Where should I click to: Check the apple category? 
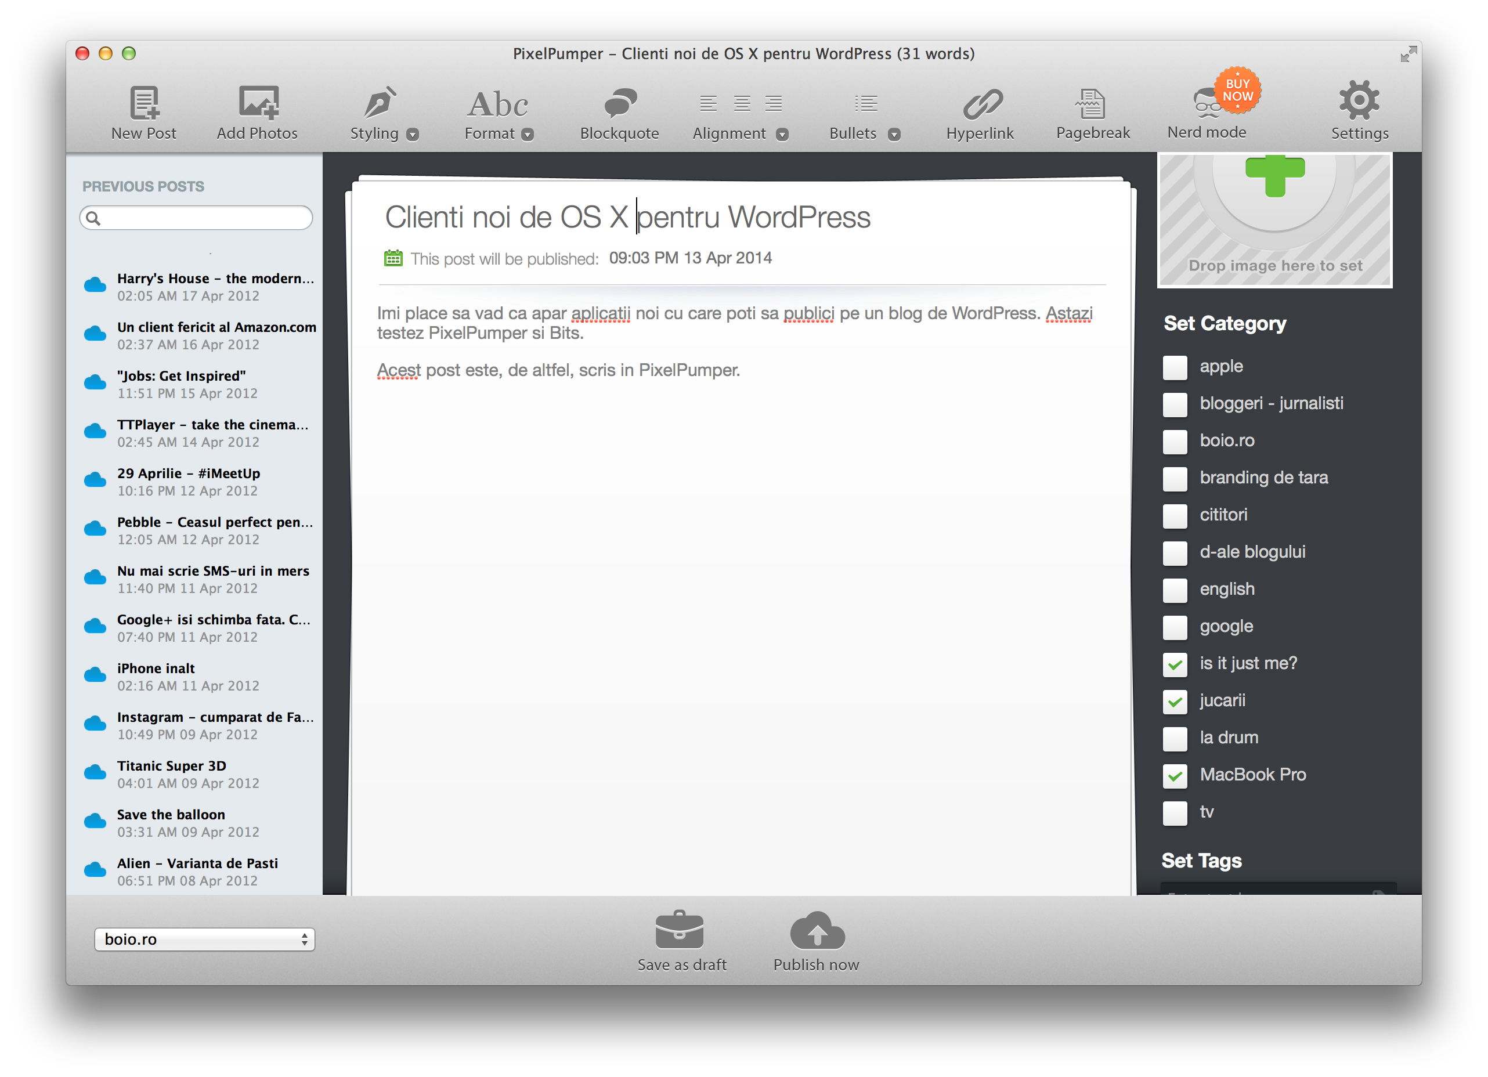tap(1175, 367)
